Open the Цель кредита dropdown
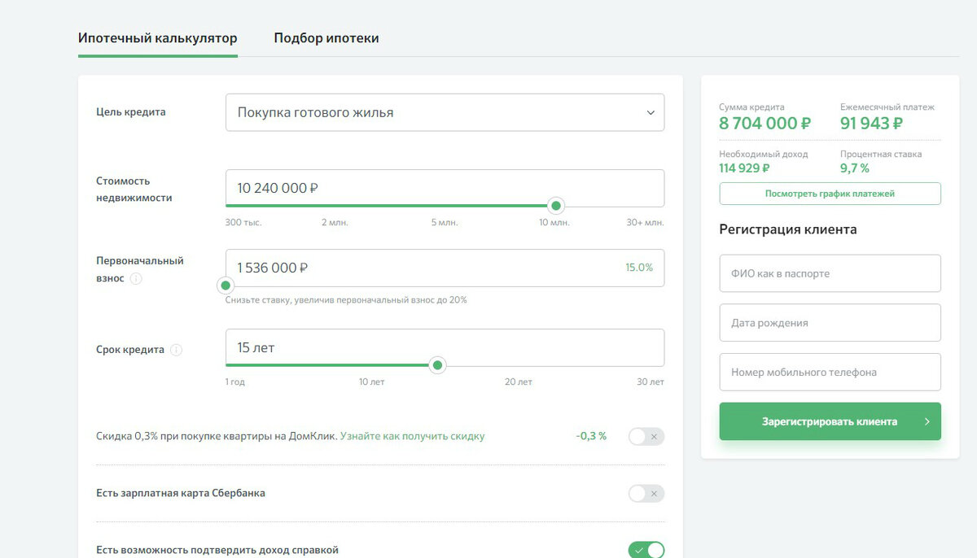This screenshot has width=977, height=558. (x=445, y=112)
